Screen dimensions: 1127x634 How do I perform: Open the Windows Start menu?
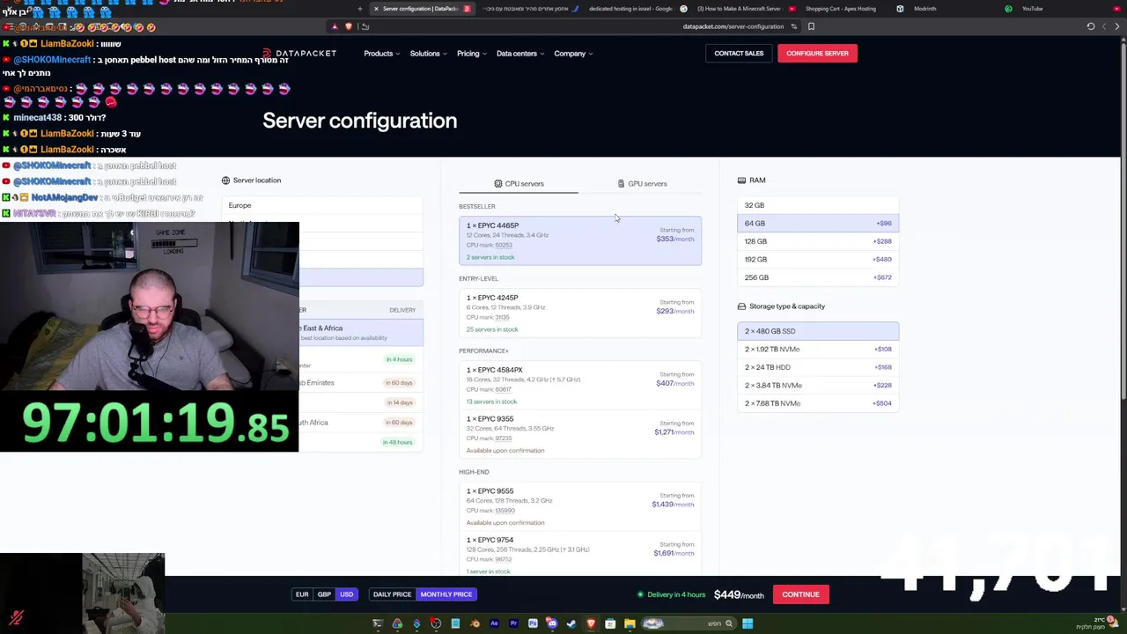(x=748, y=623)
